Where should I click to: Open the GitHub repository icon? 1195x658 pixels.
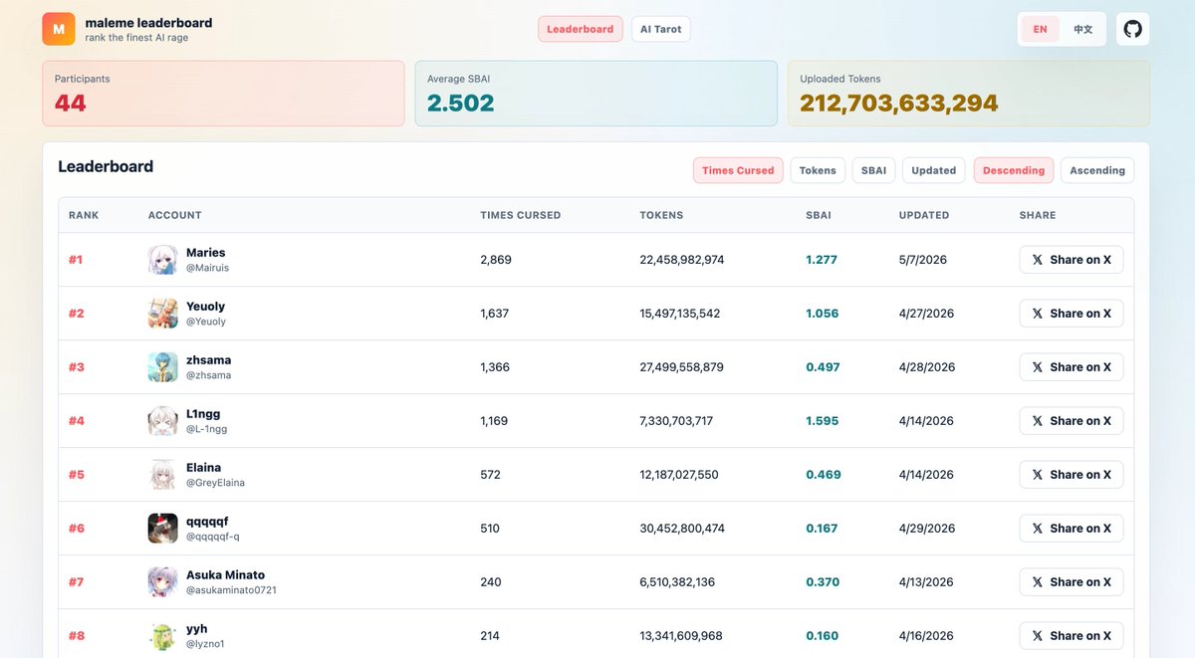1132,29
